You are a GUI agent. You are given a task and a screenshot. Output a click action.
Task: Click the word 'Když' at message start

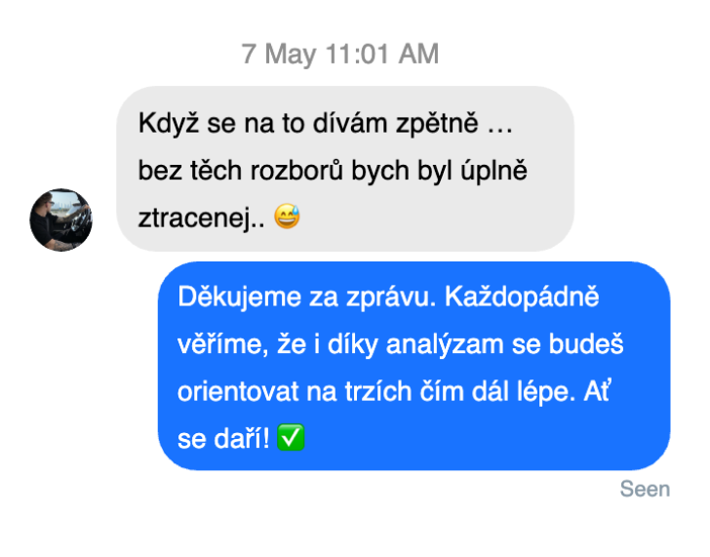(x=169, y=124)
